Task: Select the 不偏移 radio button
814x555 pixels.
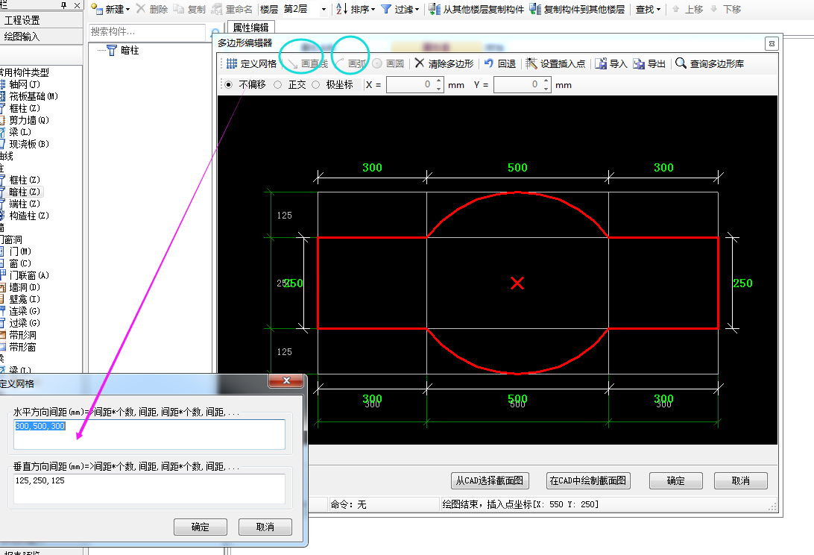Action: [228, 85]
